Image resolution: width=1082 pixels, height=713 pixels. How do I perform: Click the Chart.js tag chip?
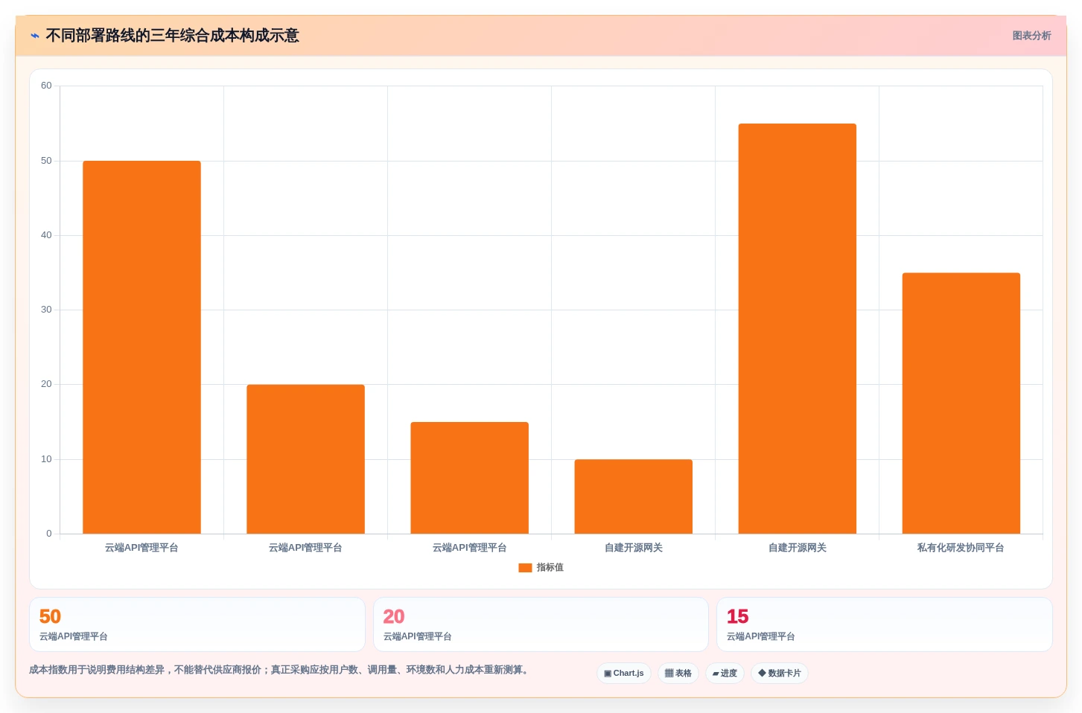[624, 673]
